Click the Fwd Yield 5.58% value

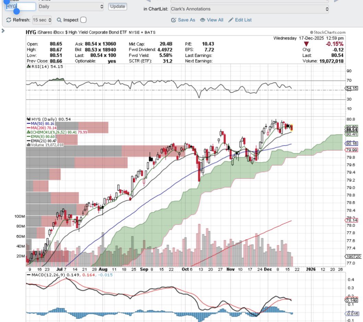point(165,55)
